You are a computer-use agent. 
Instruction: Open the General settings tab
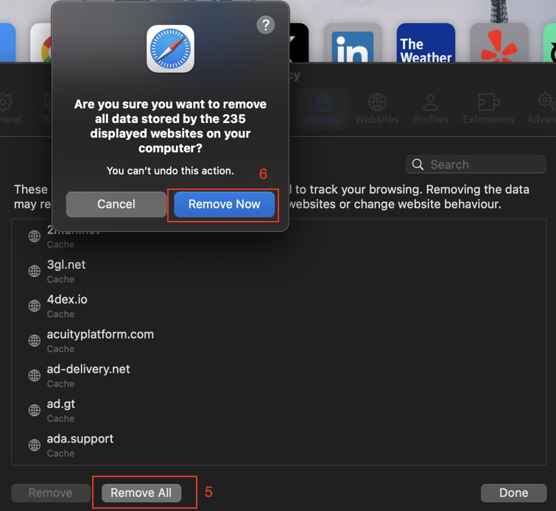pos(9,108)
